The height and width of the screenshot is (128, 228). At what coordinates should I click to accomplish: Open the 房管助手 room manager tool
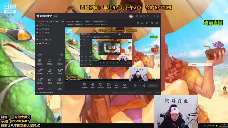(50, 62)
